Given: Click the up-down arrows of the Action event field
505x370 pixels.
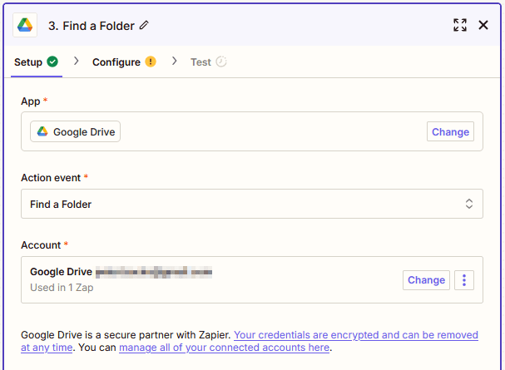Looking at the screenshot, I should click(469, 204).
